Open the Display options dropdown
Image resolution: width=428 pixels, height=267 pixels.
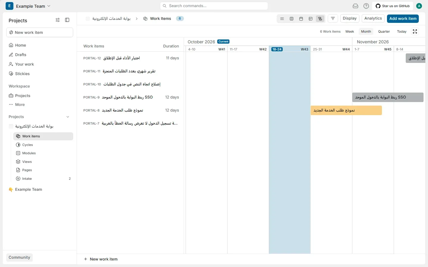point(350,18)
